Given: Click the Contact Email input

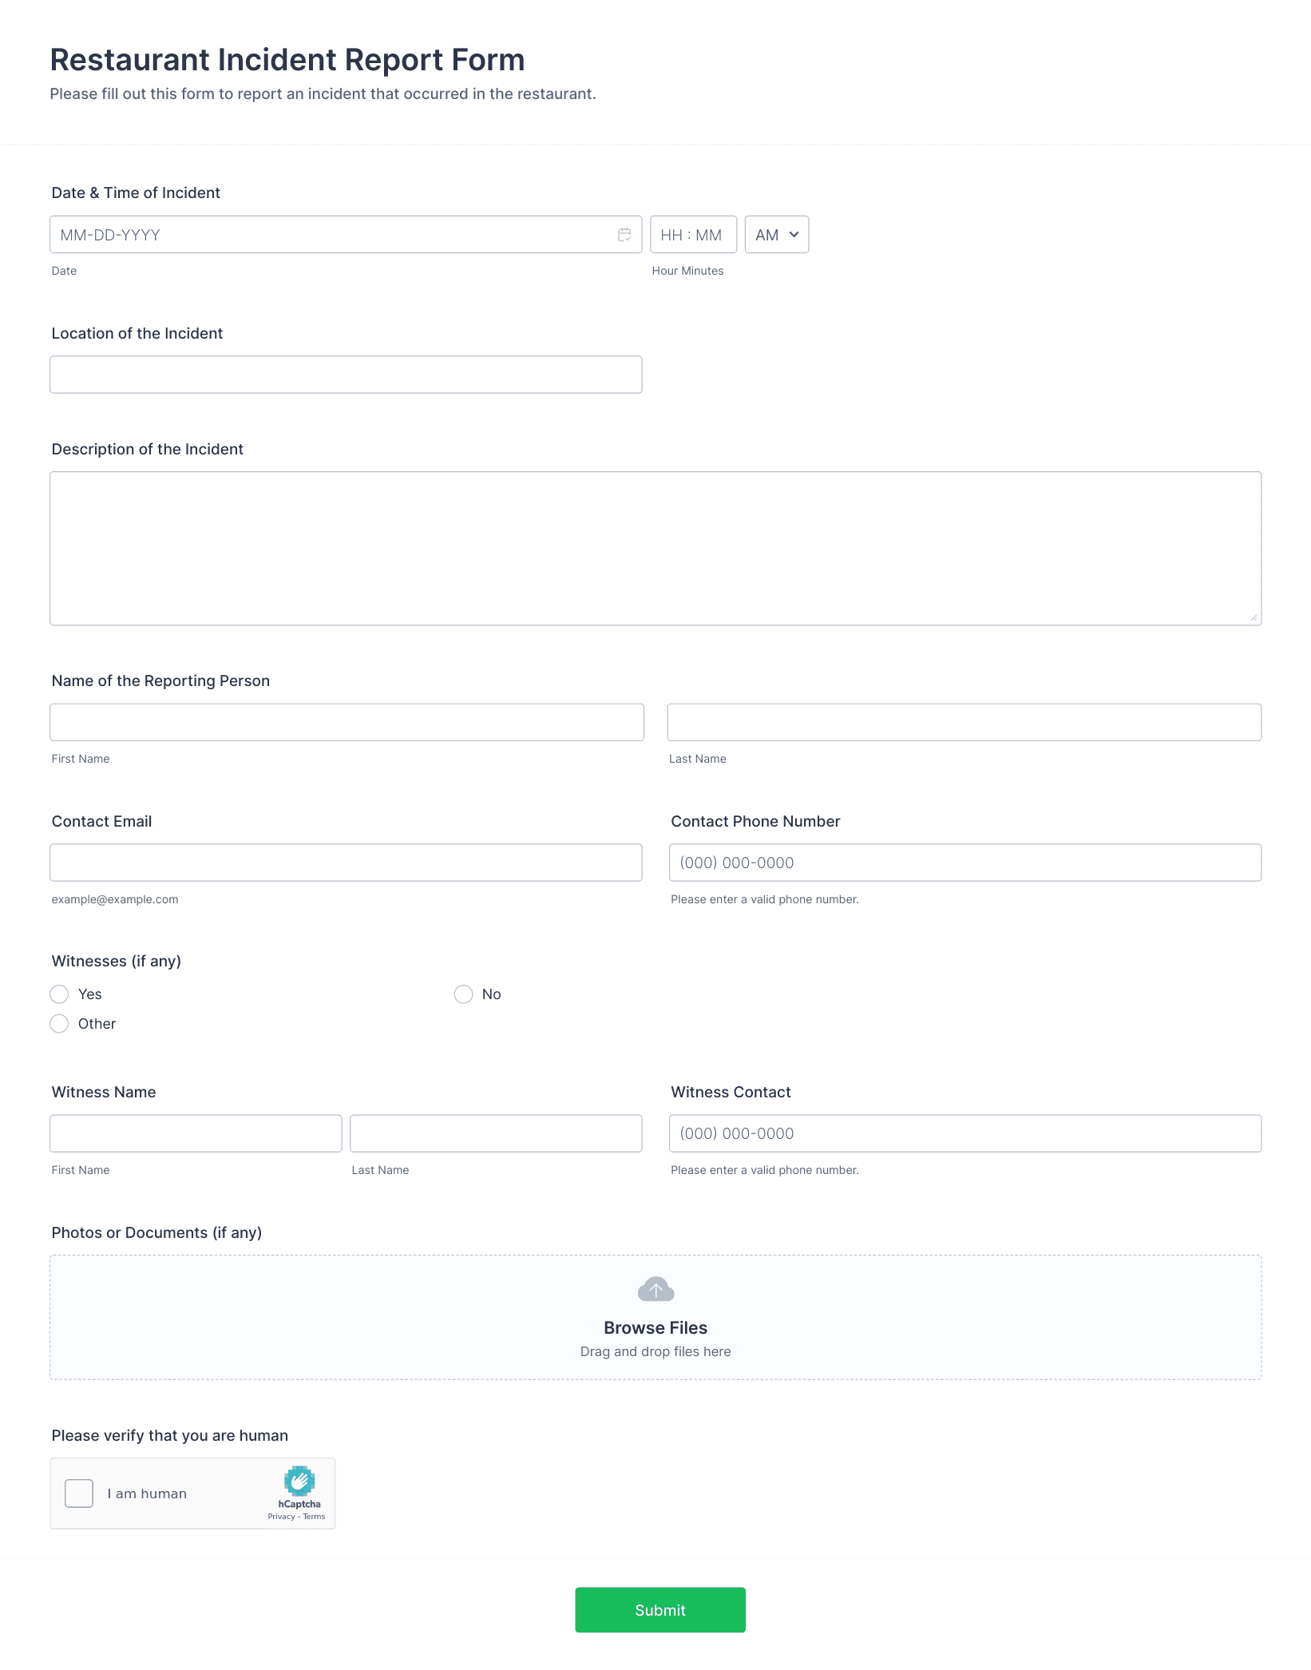Looking at the screenshot, I should (345, 862).
